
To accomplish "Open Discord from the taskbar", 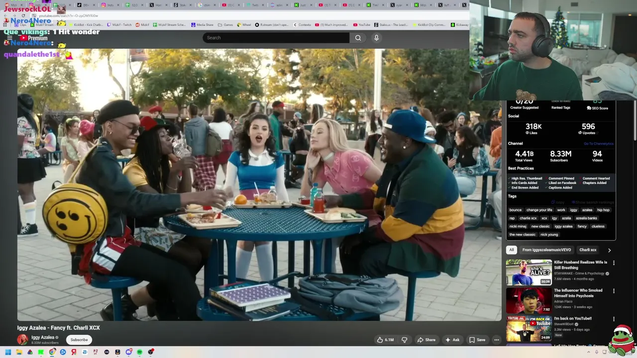I will (x=128, y=352).
